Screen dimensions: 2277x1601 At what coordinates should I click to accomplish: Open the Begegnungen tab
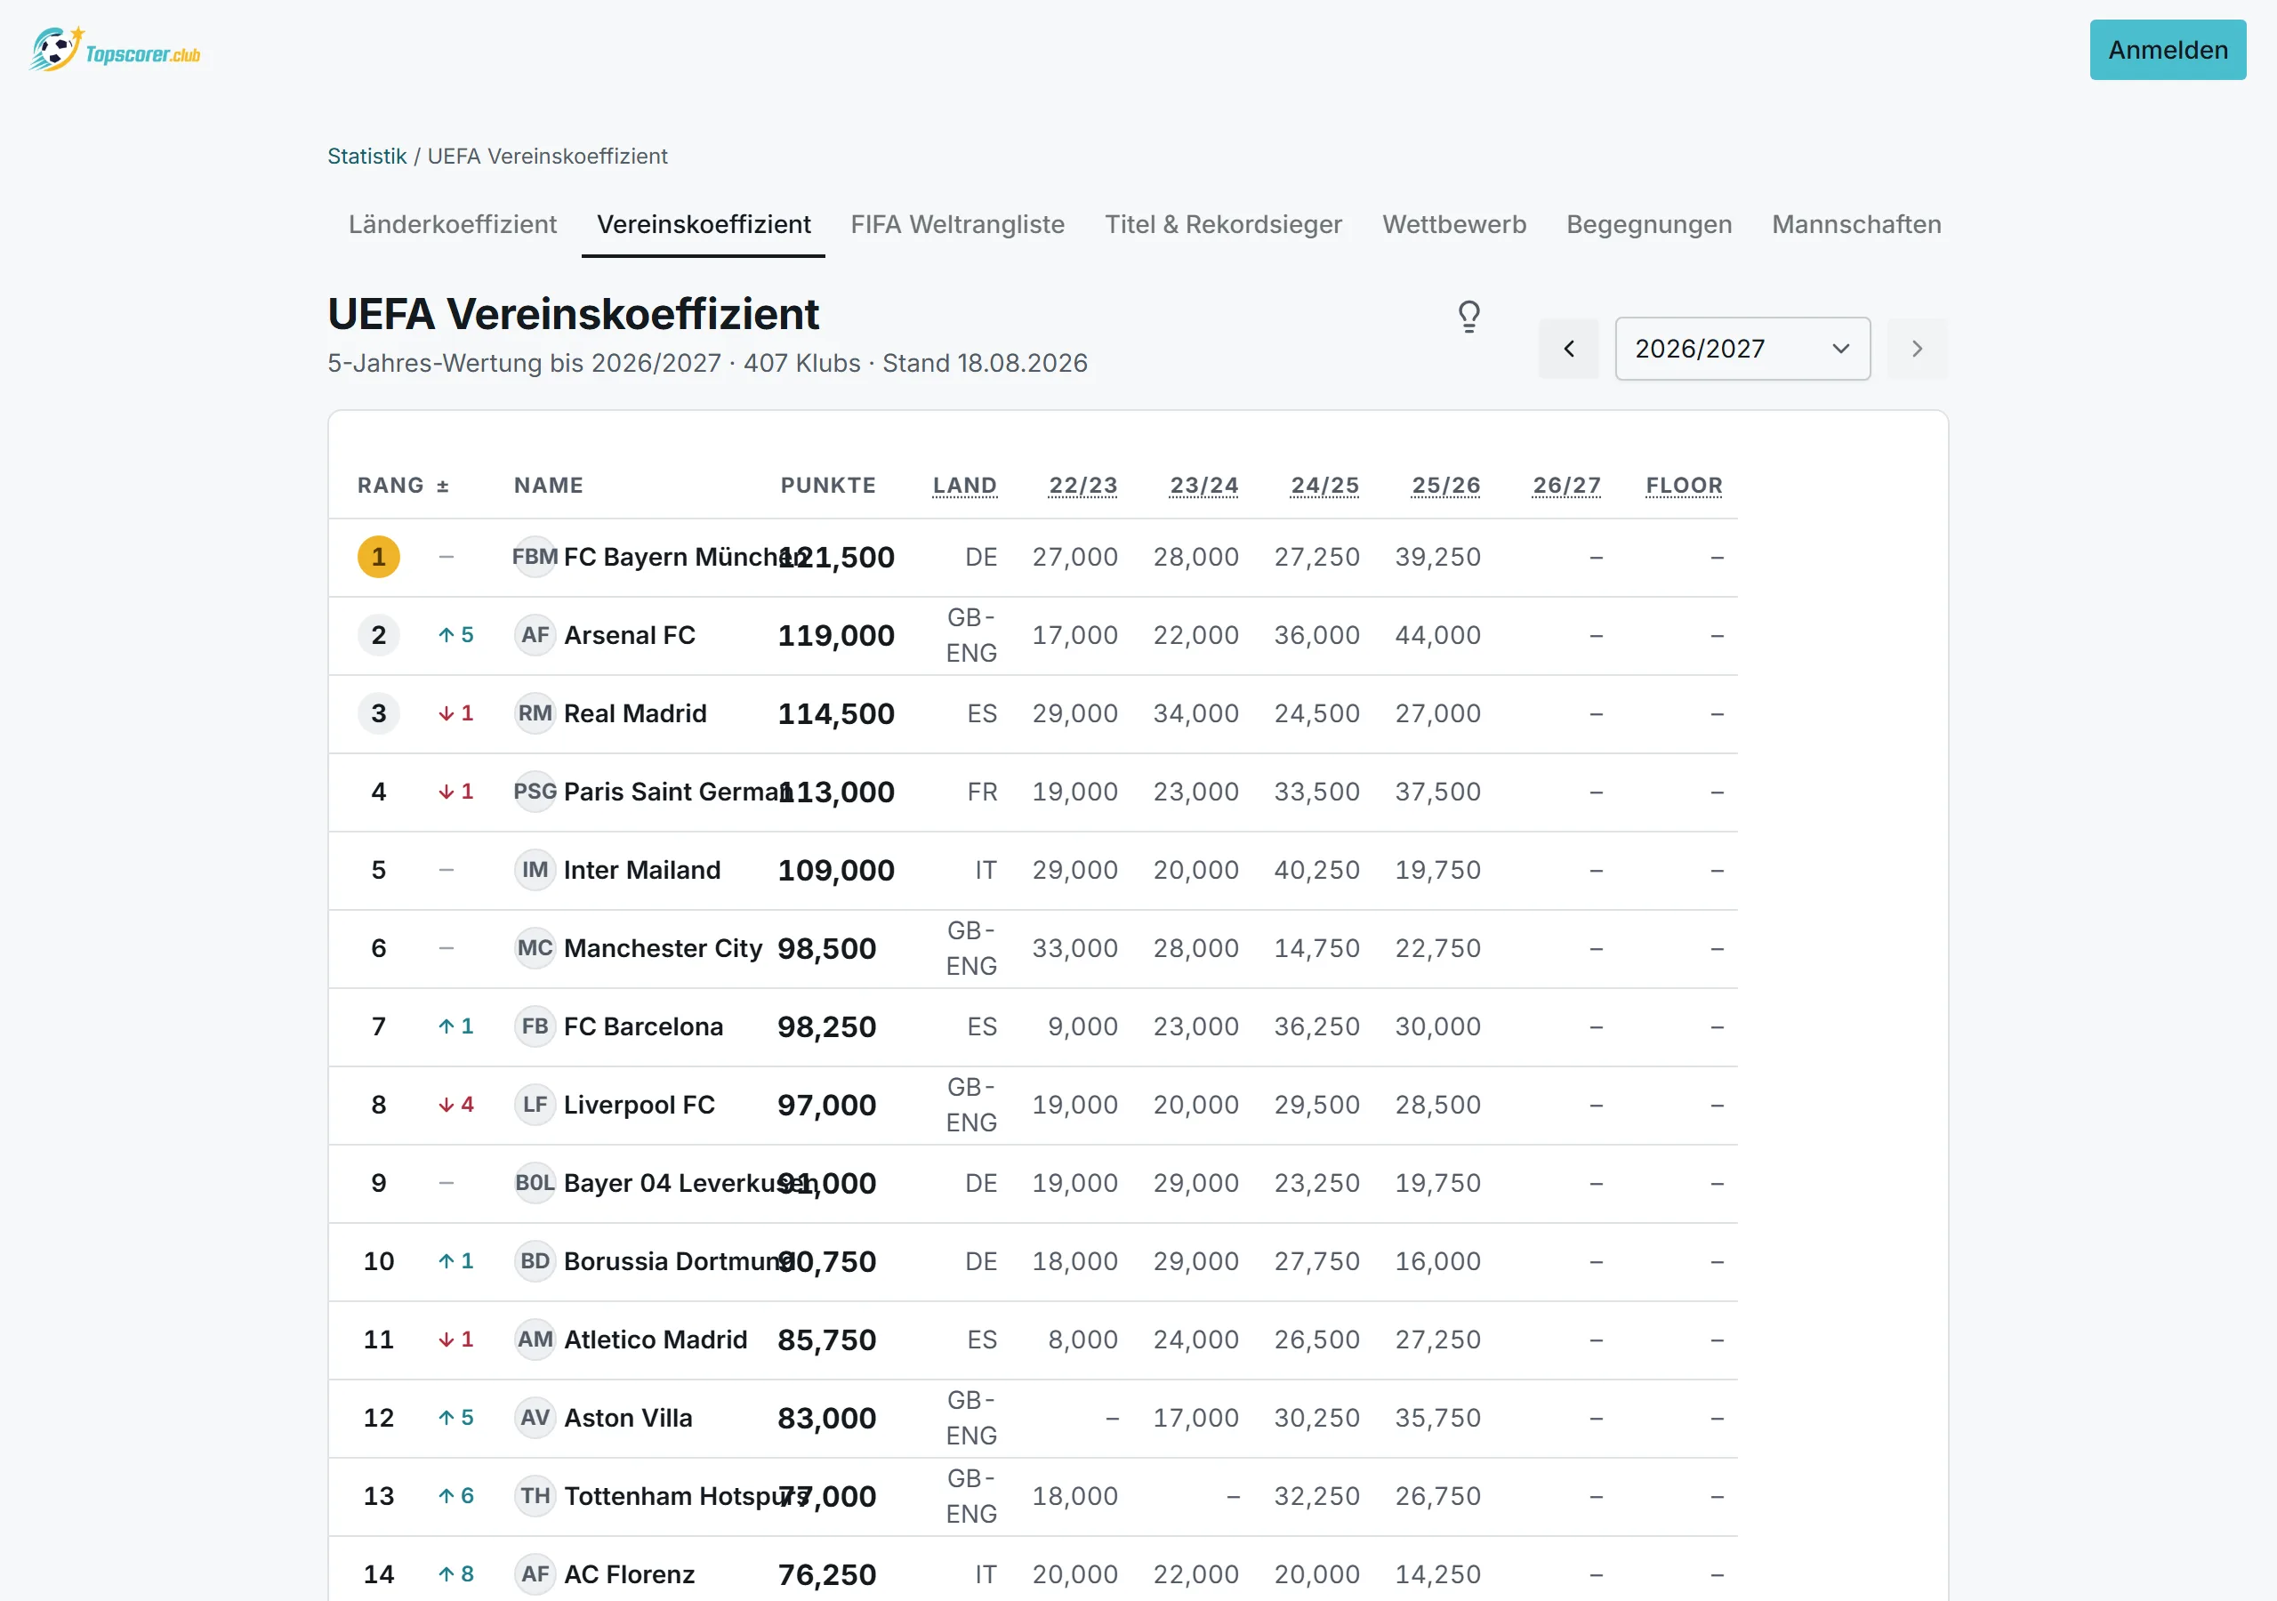pyautogui.click(x=1648, y=224)
